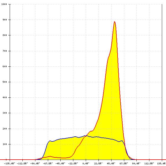Image resolution: width=166 pixels, height=166 pixels.
Task: Click the -67.5 x-axis label
Action: point(48,164)
